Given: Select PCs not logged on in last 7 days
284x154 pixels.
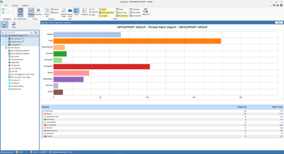Looking at the screenshot, I should coord(21,74).
